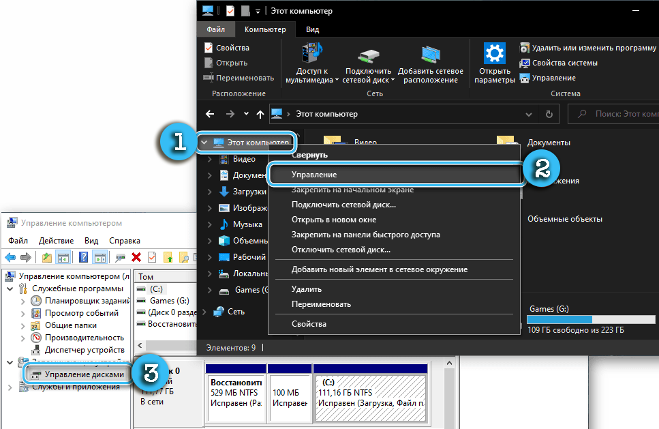Expand the 'Планировщик заданий' tree node
This screenshot has height=429, width=659.
(x=23, y=301)
